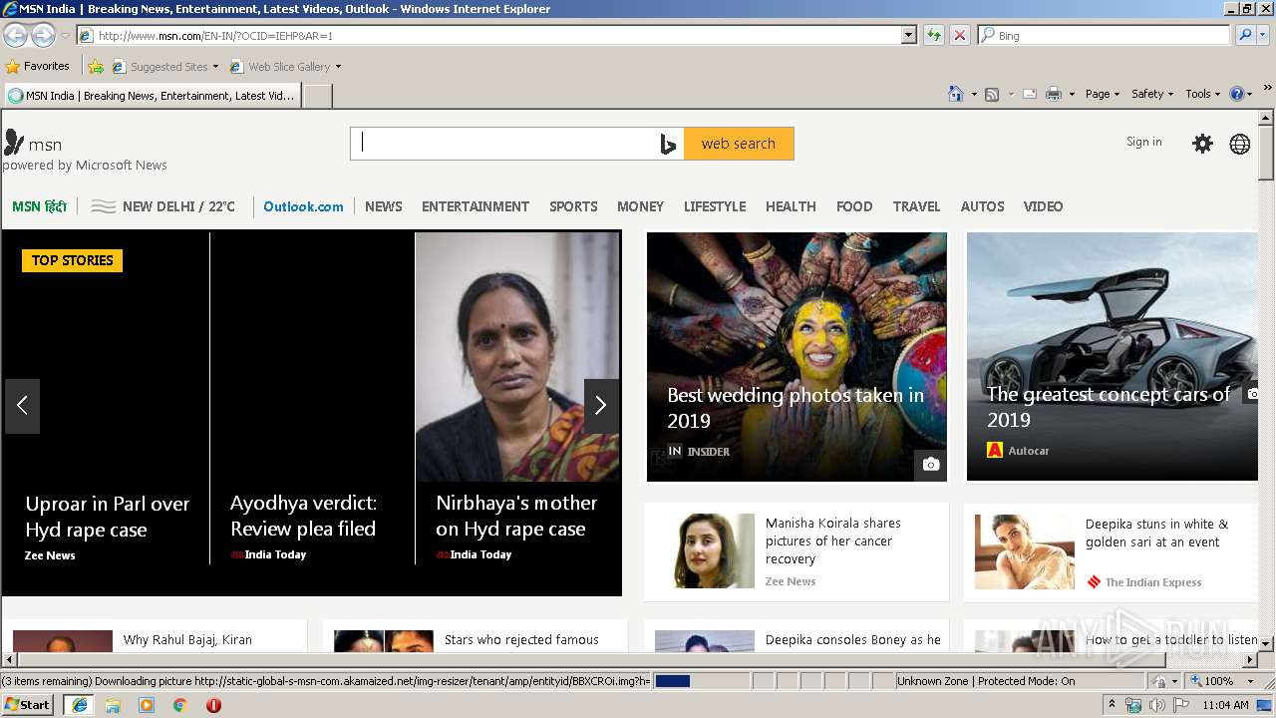Expand the Print options arrow
This screenshot has width=1276, height=718.
pos(1072,94)
